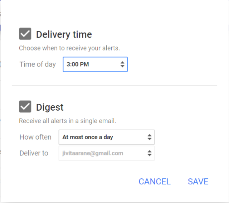Screen dimensions: 229x203
Task: Click the arrows icon beside the email address
Action: click(150, 153)
